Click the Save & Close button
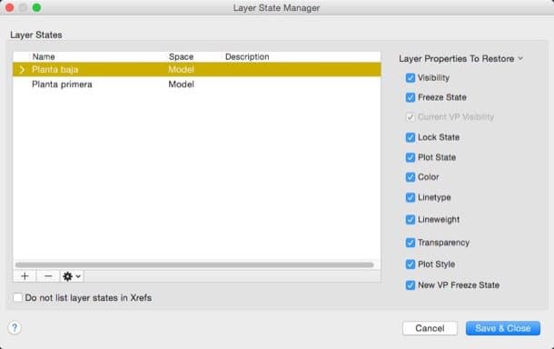The image size is (554, 349). [503, 328]
